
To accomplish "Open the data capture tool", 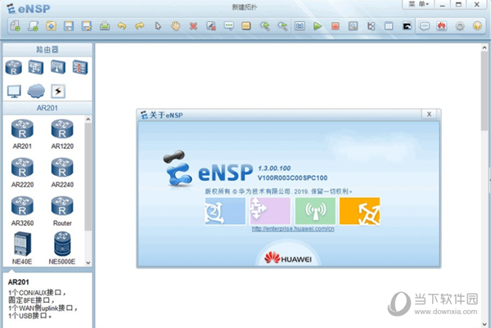I will (x=353, y=25).
